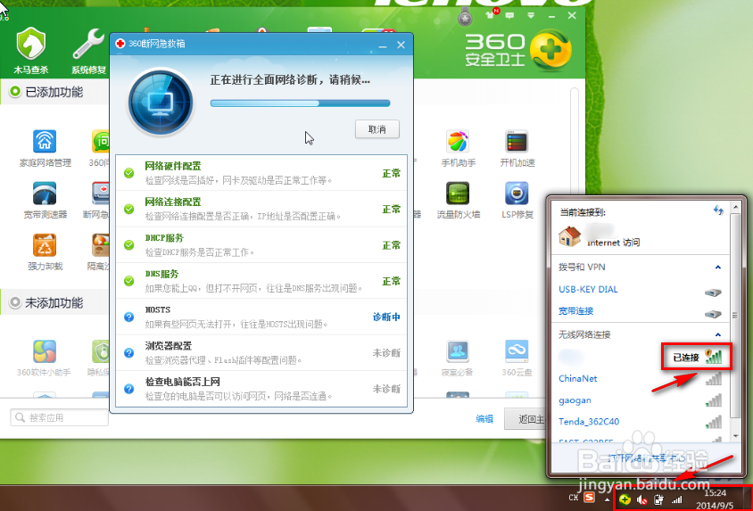
Task: Click the 360 medal icon in title bar
Action: coord(465,18)
